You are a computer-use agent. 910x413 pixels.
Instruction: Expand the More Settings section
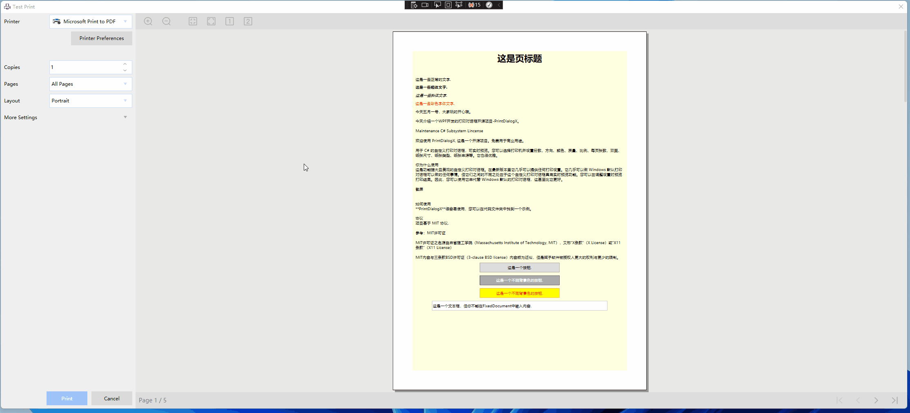pyautogui.click(x=125, y=117)
